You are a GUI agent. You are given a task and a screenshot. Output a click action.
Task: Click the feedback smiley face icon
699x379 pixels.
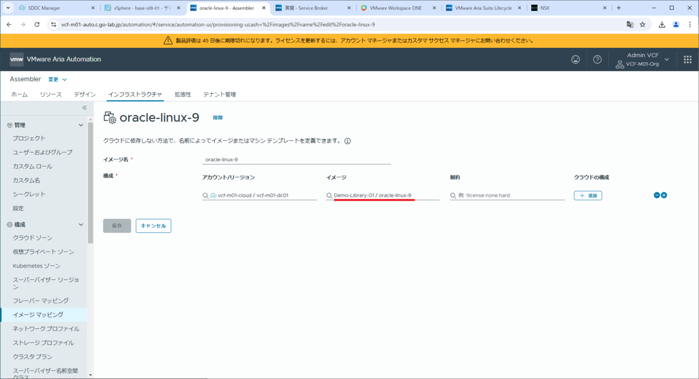576,59
